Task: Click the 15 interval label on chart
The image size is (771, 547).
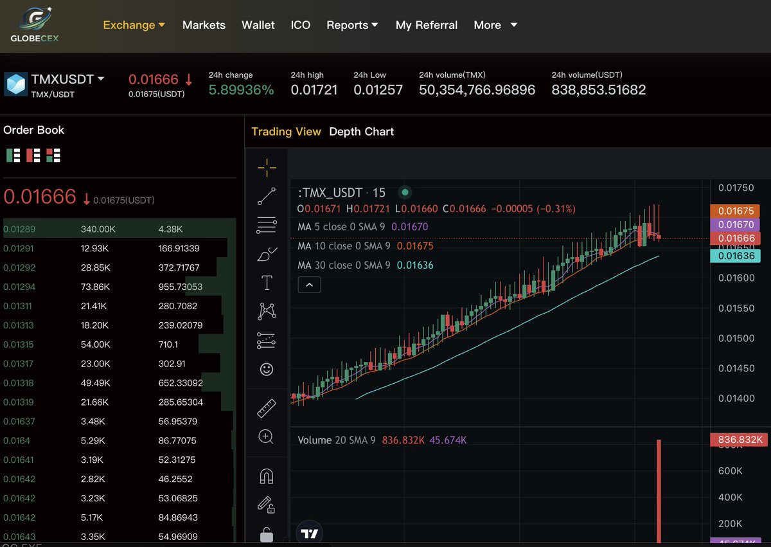Action: tap(379, 192)
